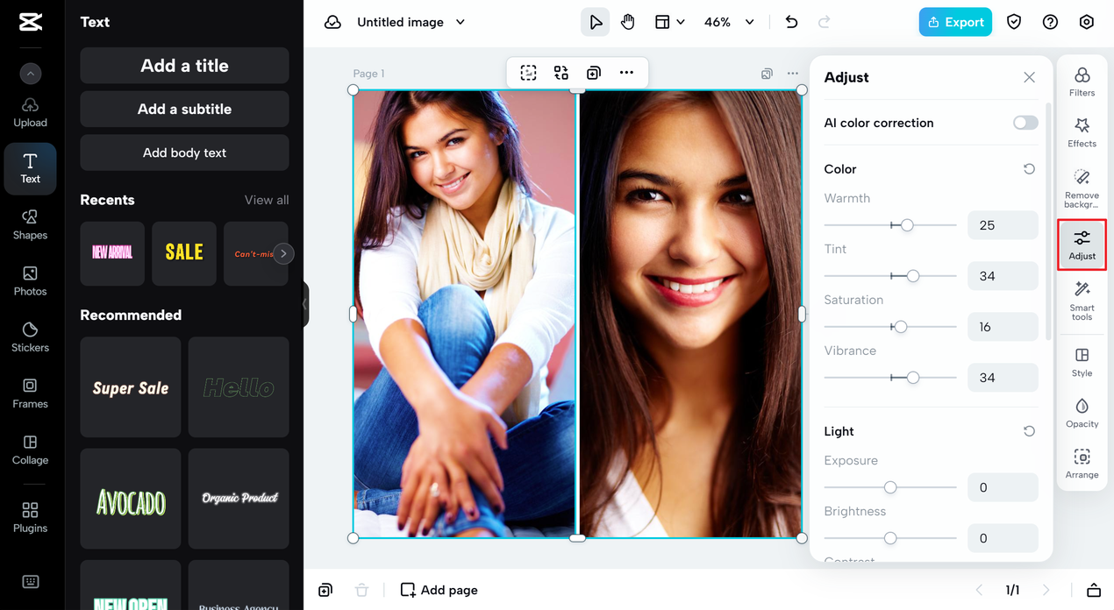This screenshot has width=1114, height=610.
Task: Open Opacity control
Action: [1082, 413]
